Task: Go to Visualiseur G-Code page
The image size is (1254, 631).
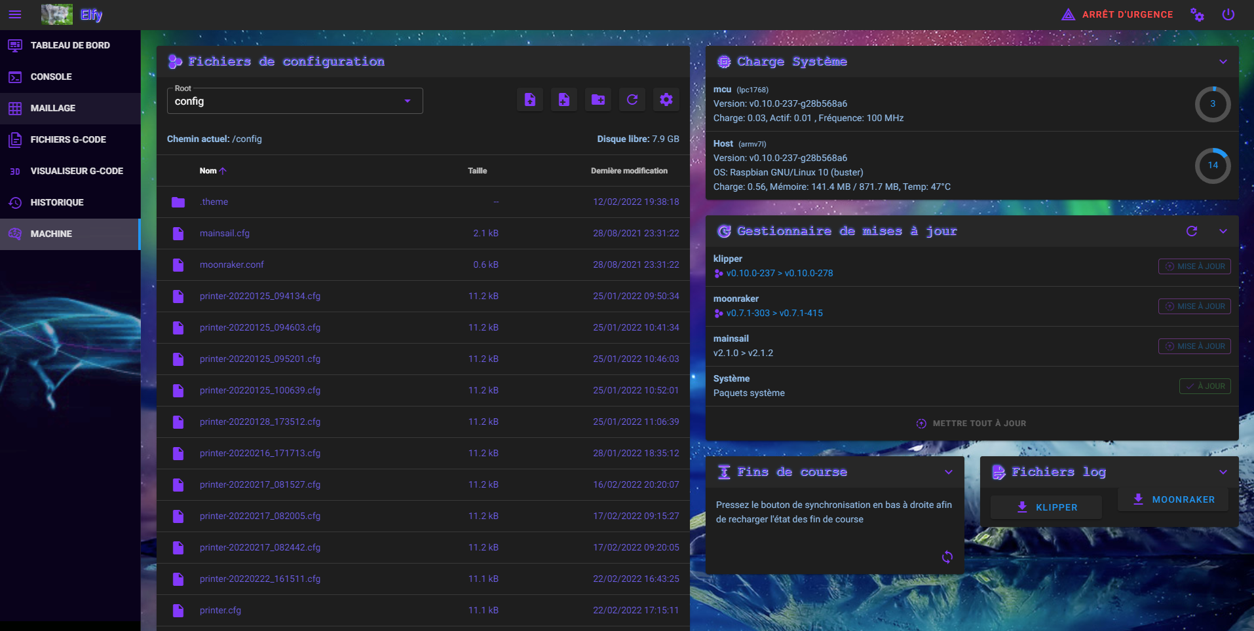Action: coord(76,171)
